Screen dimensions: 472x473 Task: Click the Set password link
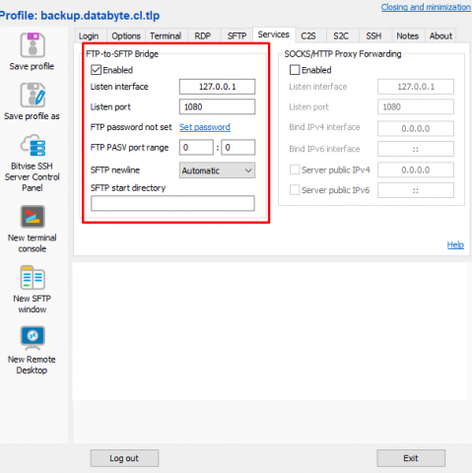[205, 127]
